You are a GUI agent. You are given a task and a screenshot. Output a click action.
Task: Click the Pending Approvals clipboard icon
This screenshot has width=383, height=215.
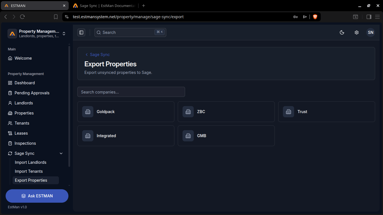10,93
